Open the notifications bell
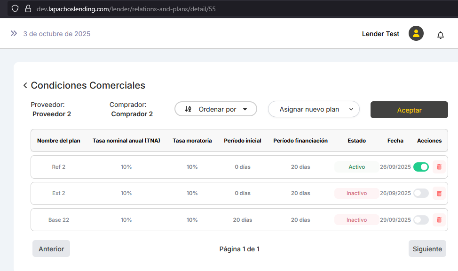This screenshot has width=458, height=271. (440, 35)
